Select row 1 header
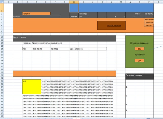The height and width of the screenshot is (119, 163). point(2,8)
